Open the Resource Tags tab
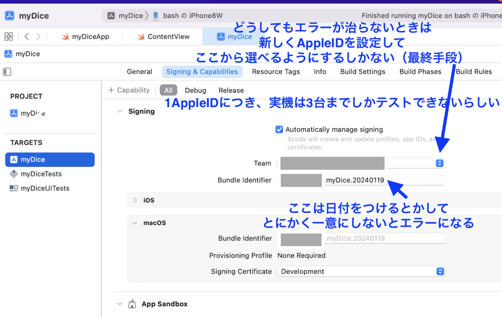This screenshot has width=502, height=317. tap(276, 72)
